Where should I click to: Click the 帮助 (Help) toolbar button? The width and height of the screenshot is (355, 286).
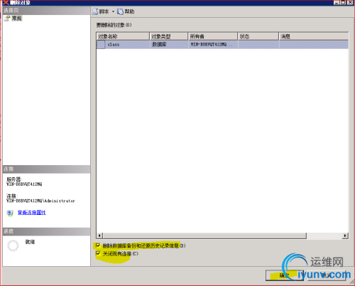coord(126,11)
